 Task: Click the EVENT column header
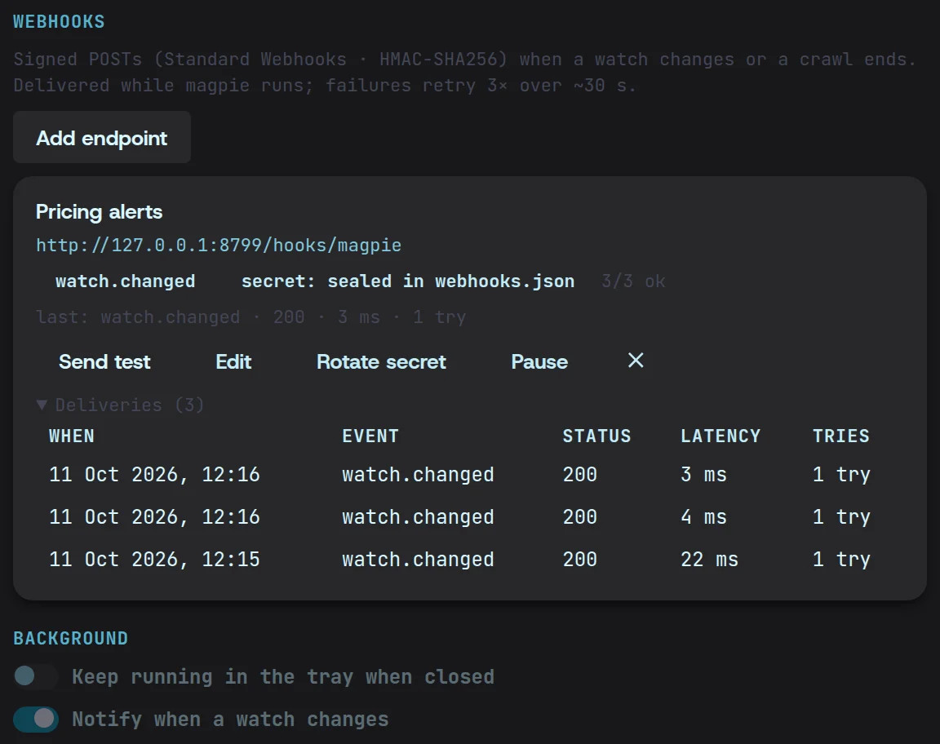370,436
